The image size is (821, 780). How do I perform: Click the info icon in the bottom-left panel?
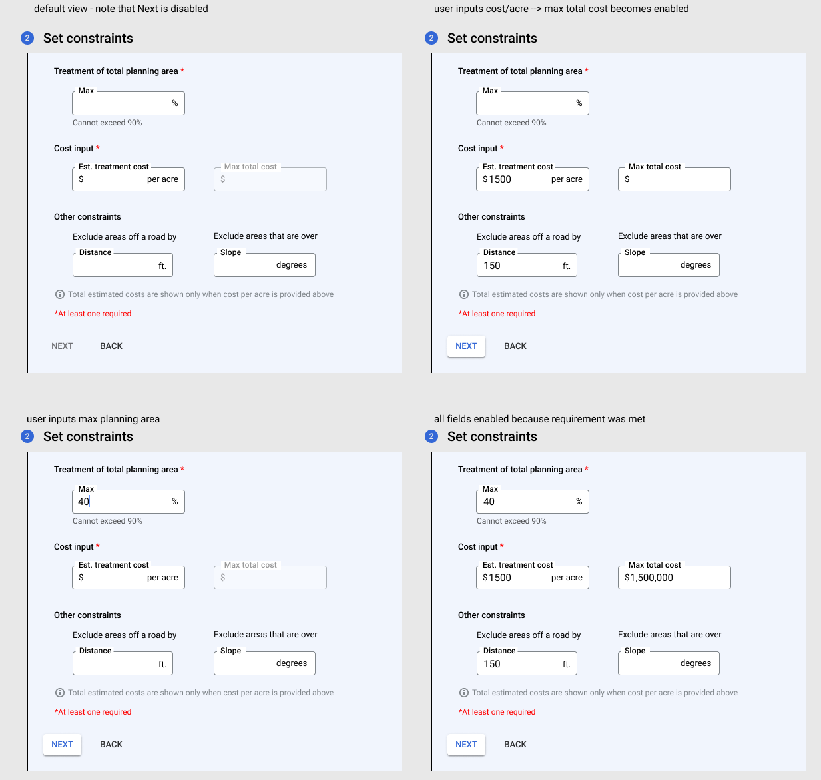pyautogui.click(x=60, y=692)
